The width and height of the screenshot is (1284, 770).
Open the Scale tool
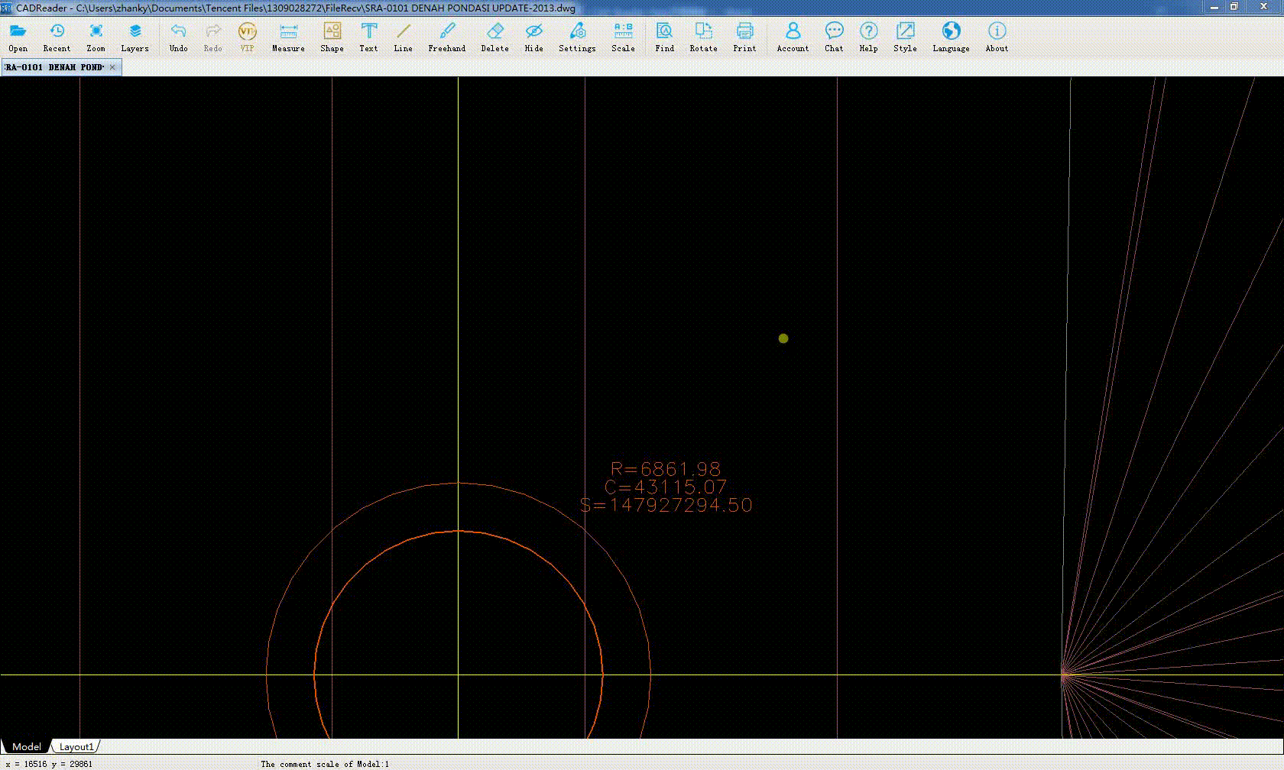[x=623, y=37]
